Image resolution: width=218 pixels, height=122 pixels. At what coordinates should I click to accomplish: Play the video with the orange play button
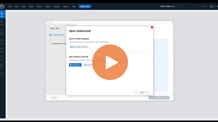point(110,62)
